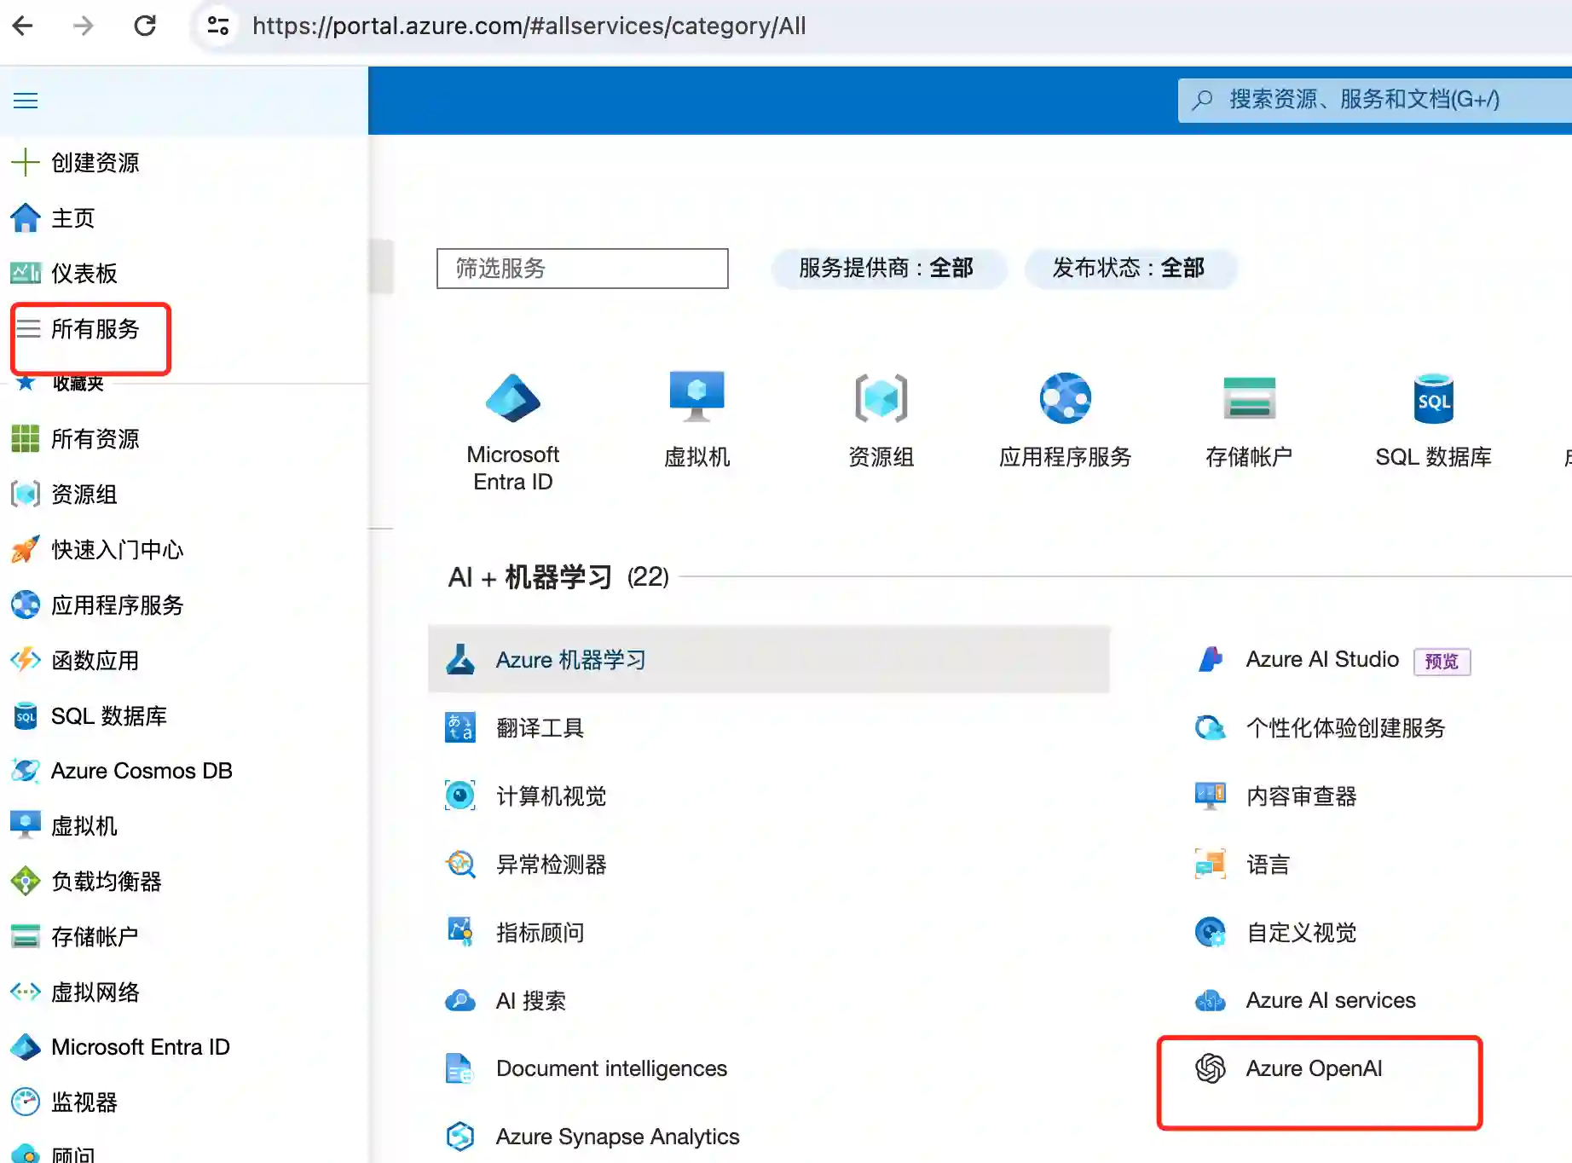Image resolution: width=1572 pixels, height=1163 pixels.
Task: Open Azure OpenAI service link
Action: tap(1314, 1068)
